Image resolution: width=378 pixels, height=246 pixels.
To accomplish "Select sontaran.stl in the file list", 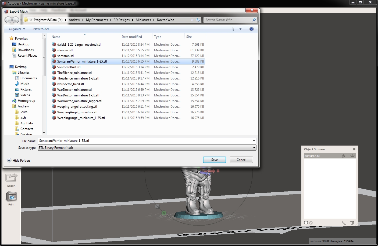I will pyautogui.click(x=65, y=56).
